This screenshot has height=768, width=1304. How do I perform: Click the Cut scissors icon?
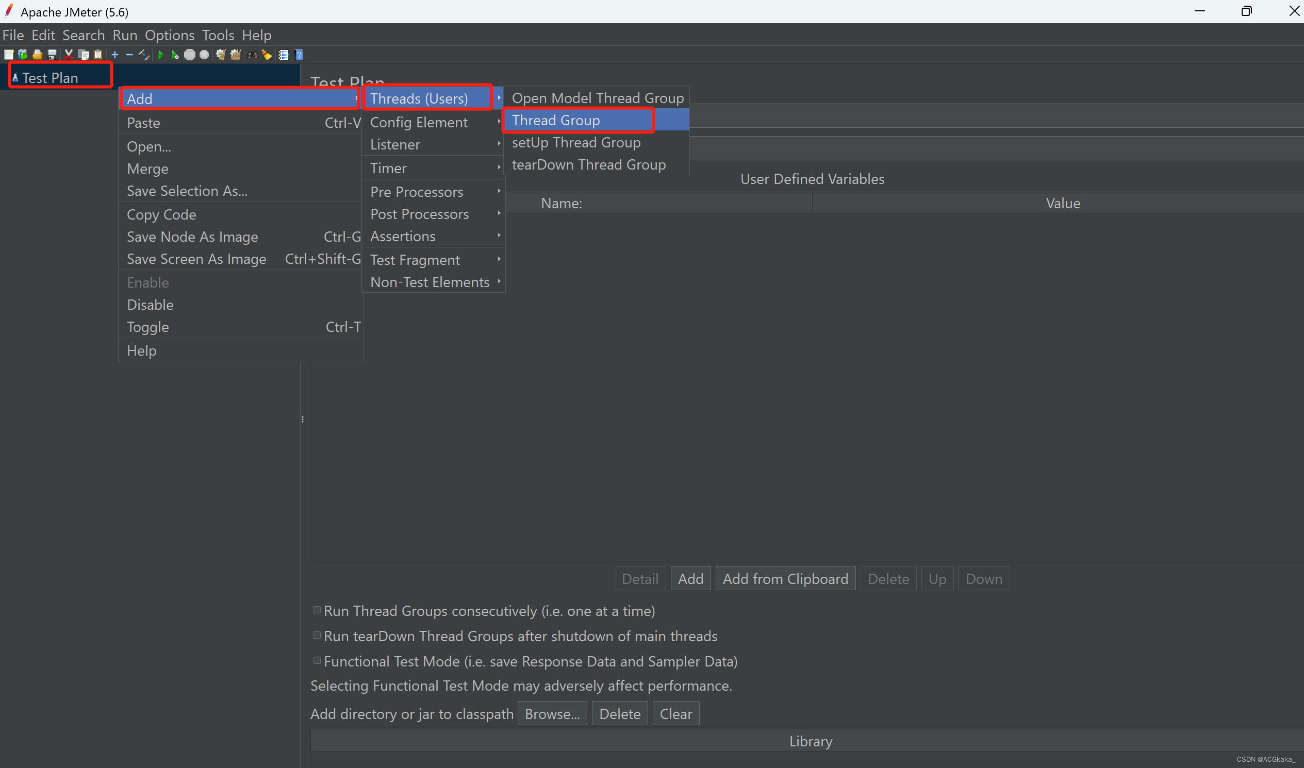pos(69,55)
